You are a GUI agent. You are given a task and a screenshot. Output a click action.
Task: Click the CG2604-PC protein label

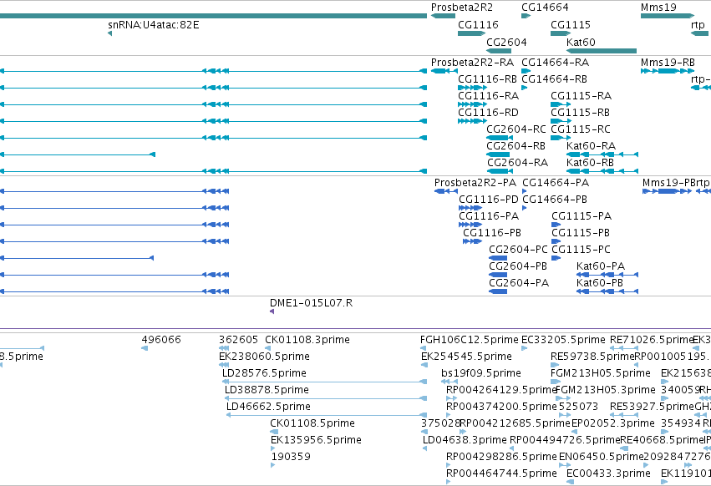pos(518,251)
